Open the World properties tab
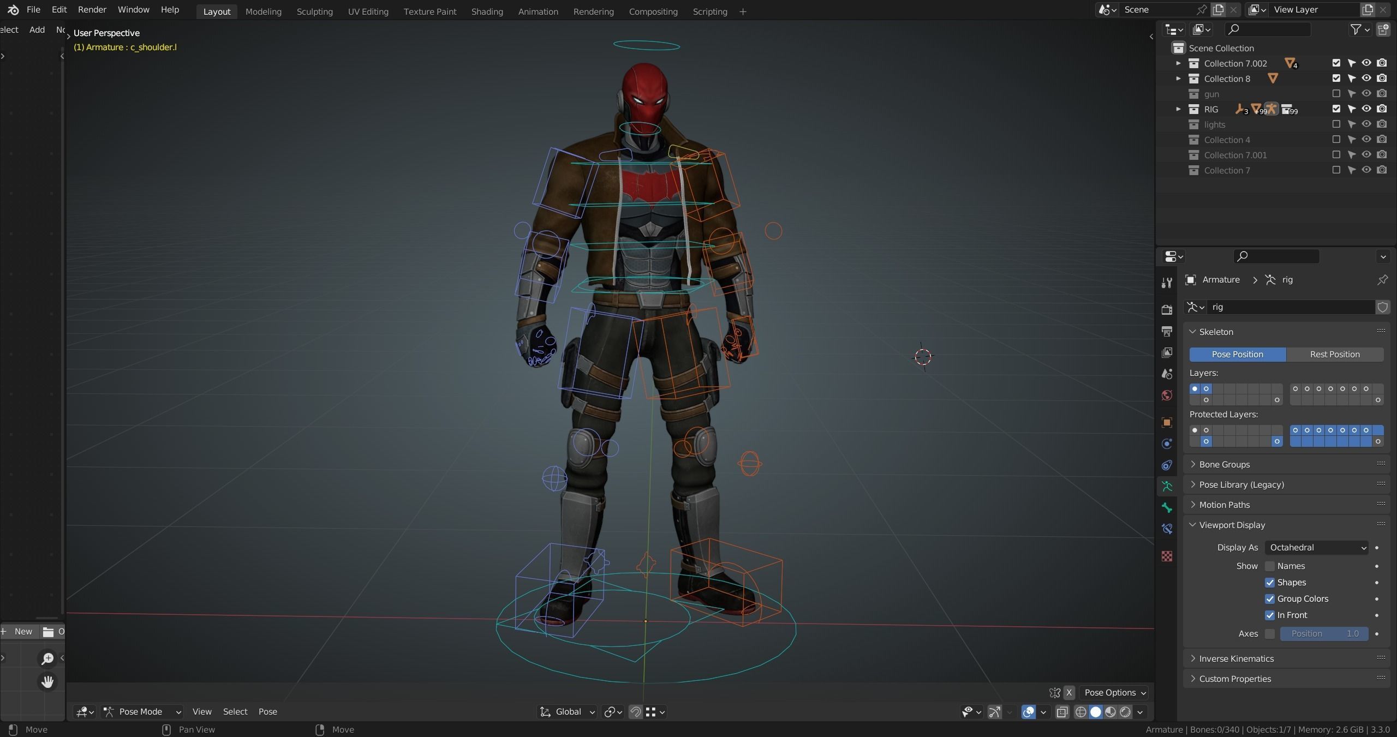Viewport: 1397px width, 737px height. 1167,395
